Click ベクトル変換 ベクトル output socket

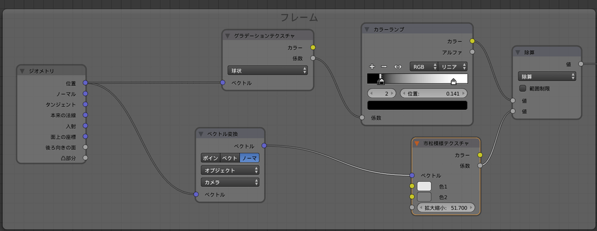point(264,146)
